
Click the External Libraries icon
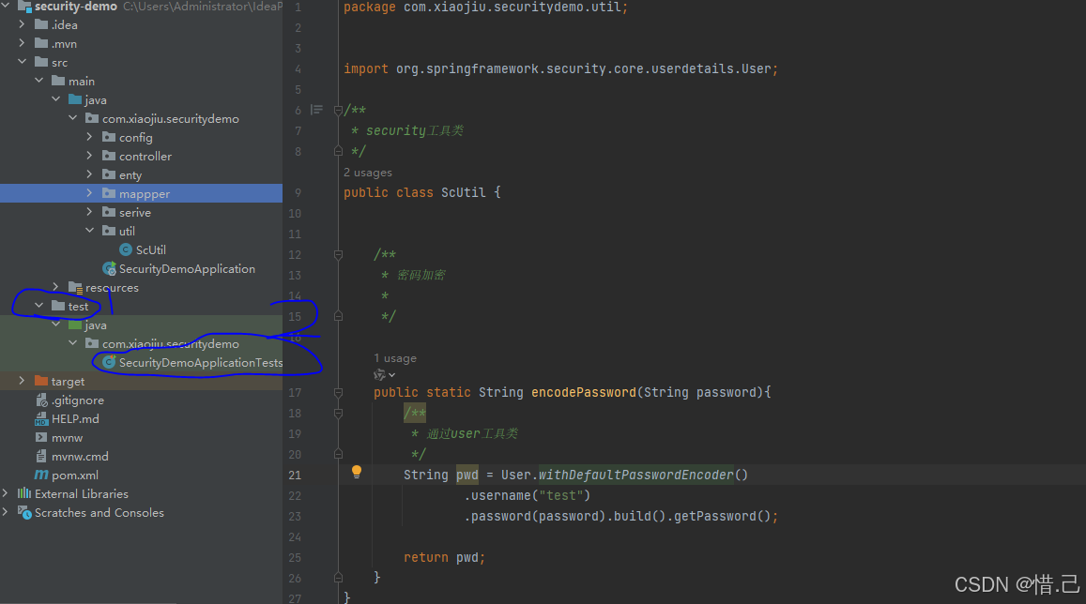(x=24, y=493)
